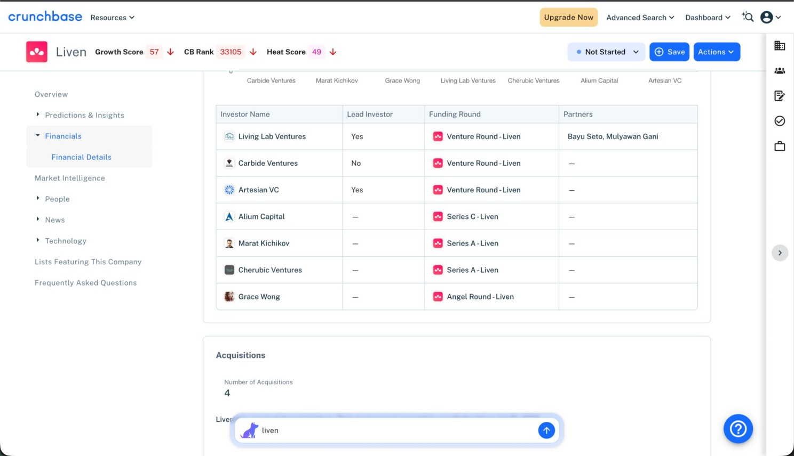Open the people group icon in right rail
This screenshot has height=456, width=794.
click(780, 71)
